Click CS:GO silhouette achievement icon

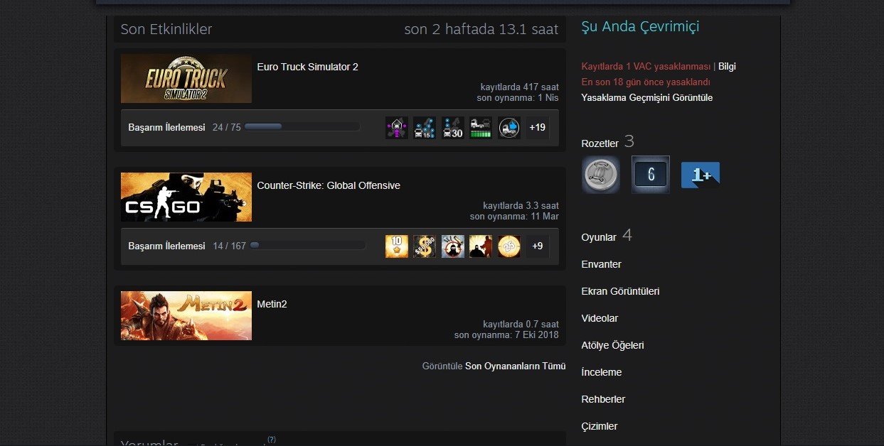click(481, 246)
